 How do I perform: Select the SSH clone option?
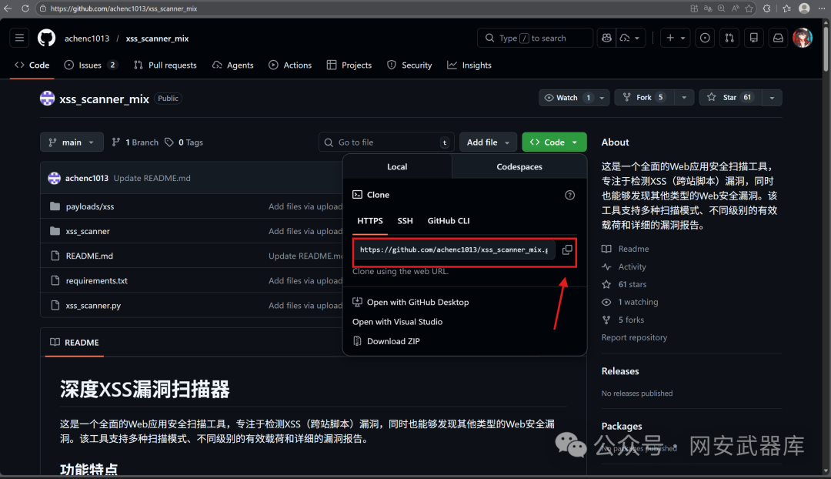coord(405,221)
